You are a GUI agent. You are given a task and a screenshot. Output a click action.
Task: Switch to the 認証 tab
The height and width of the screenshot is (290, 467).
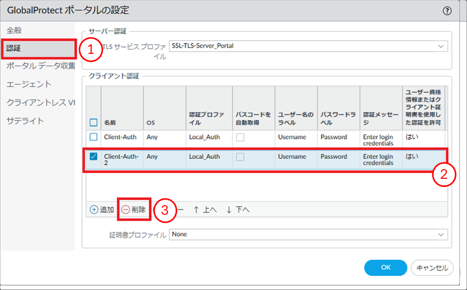pos(14,49)
